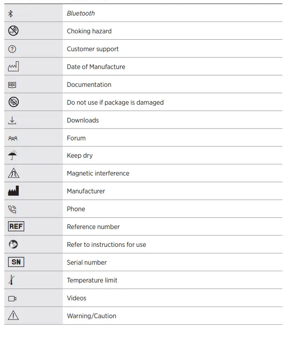The image size is (288, 352).
Task: Click the Videos camera icon
Action: point(12,299)
